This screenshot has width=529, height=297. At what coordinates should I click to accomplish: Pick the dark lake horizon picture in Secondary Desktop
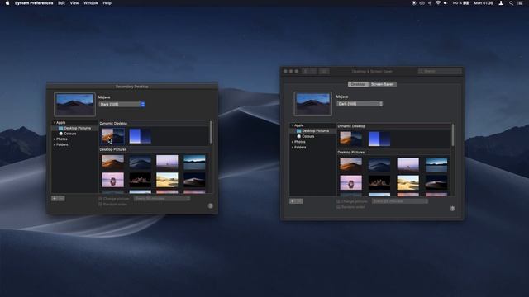tap(194, 162)
